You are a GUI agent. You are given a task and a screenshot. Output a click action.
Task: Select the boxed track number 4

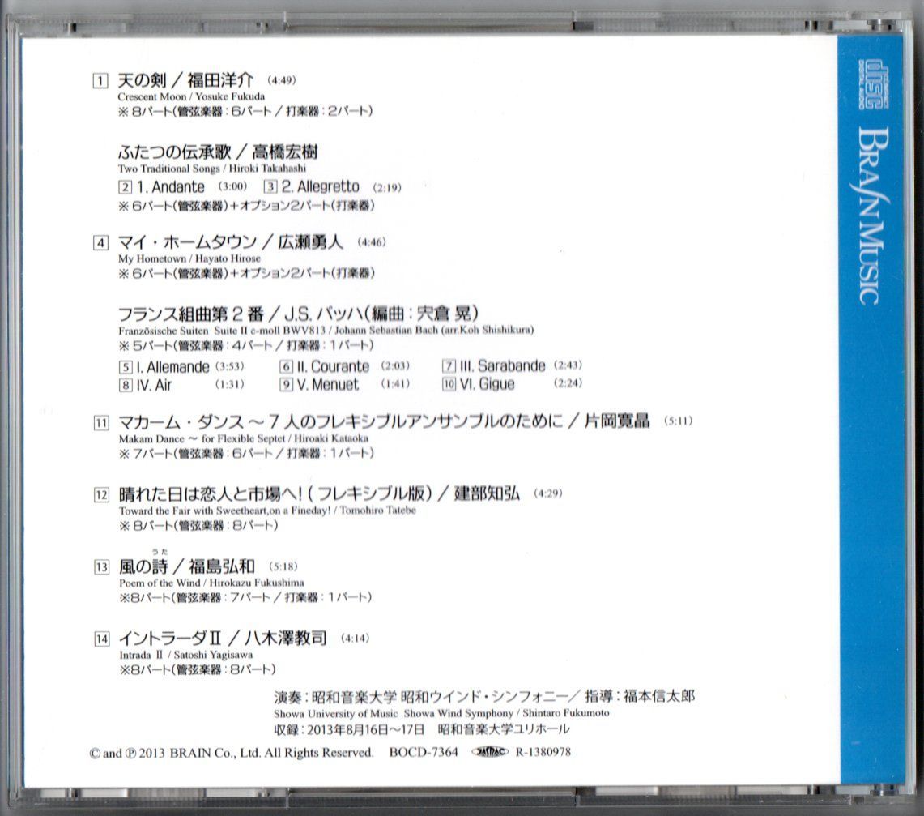(x=100, y=241)
